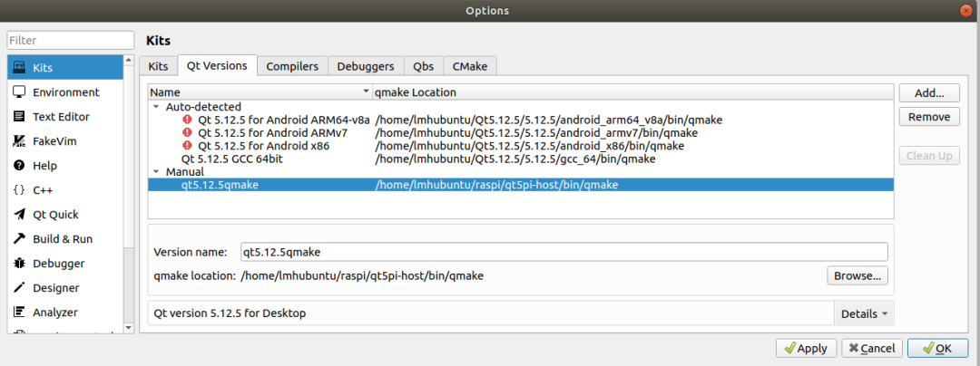This screenshot has width=980, height=366.
Task: Click in the Version name field
Action: click(x=563, y=252)
